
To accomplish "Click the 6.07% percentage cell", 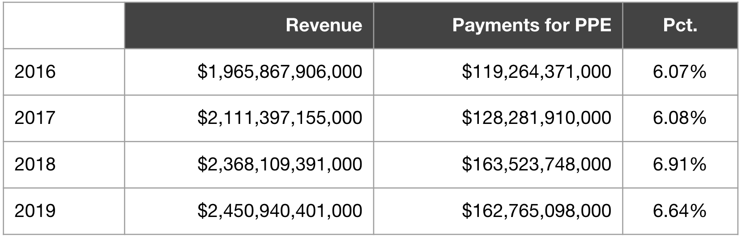I will pos(679,72).
